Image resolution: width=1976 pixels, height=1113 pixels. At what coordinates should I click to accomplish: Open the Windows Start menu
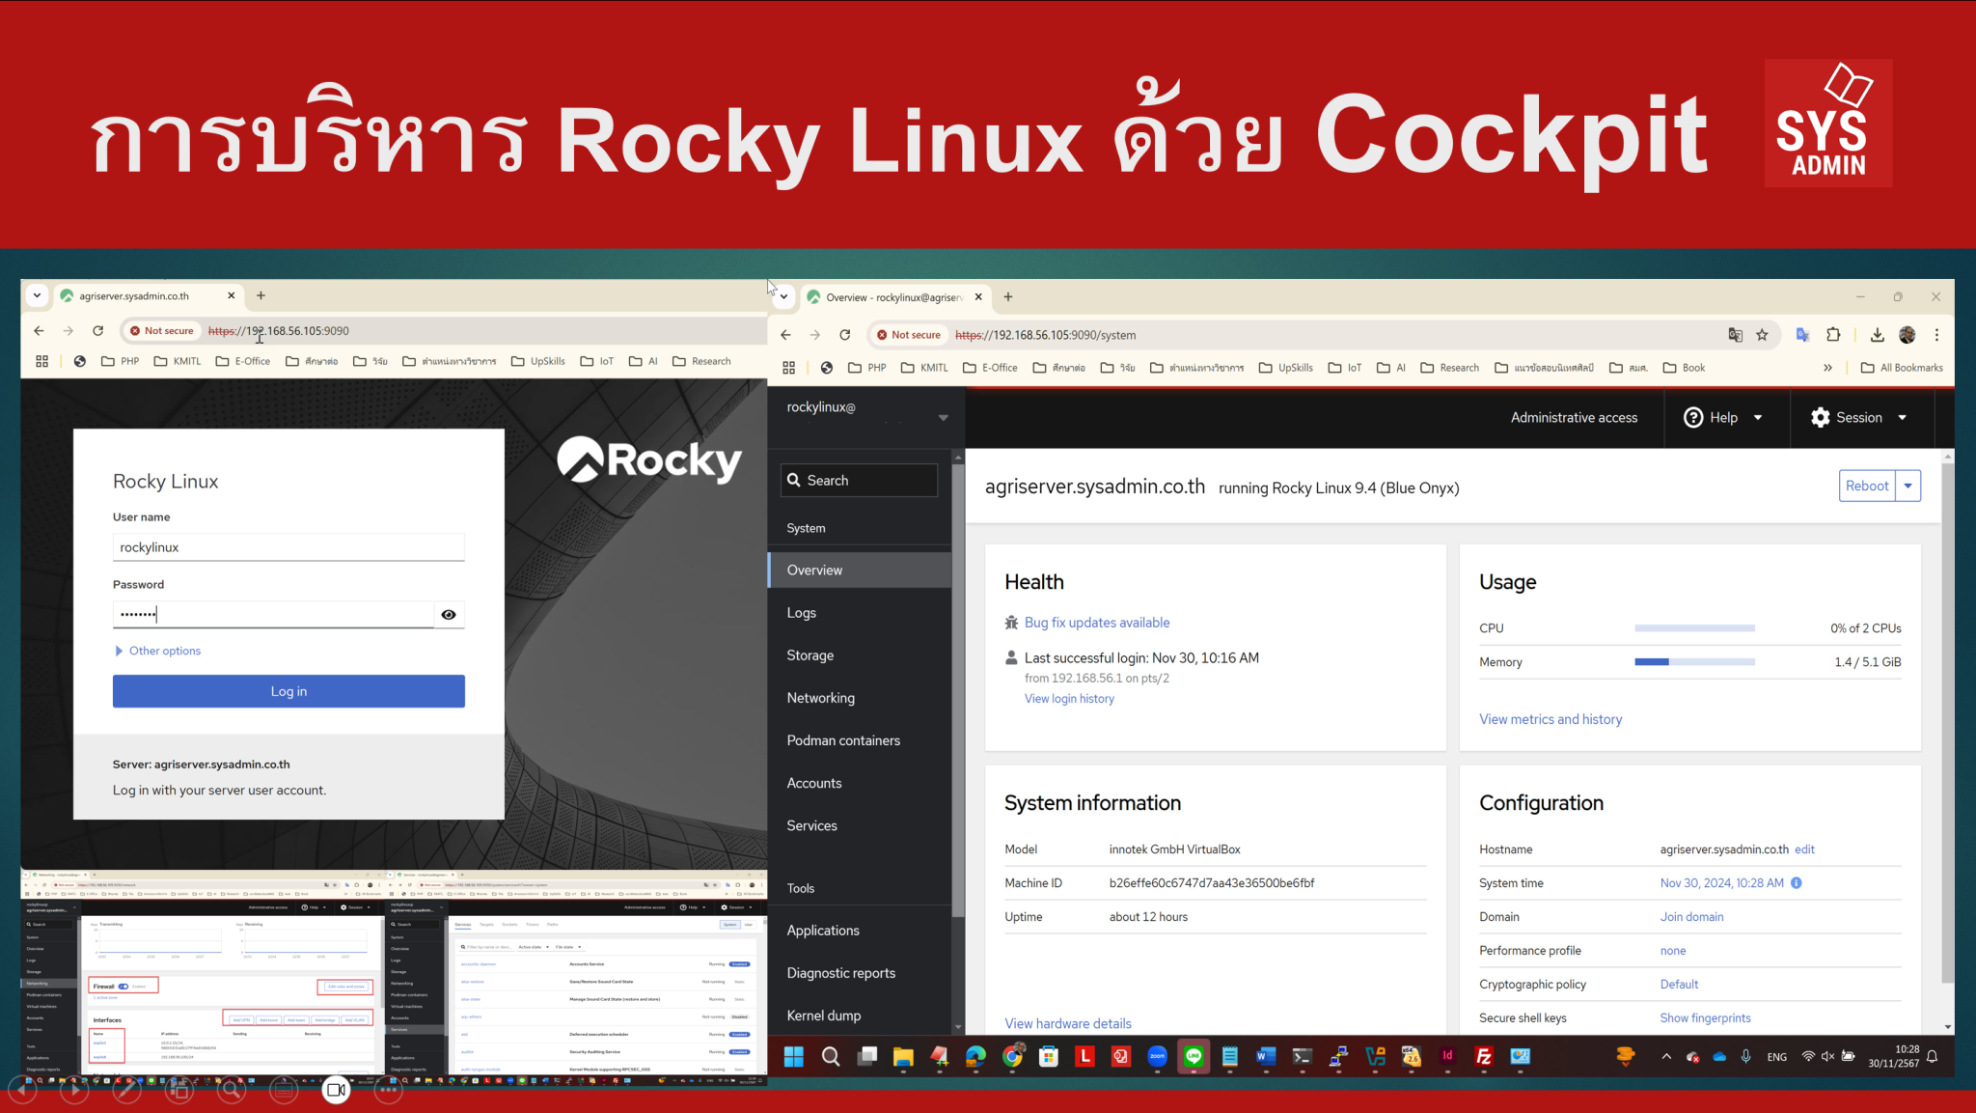pyautogui.click(x=793, y=1057)
